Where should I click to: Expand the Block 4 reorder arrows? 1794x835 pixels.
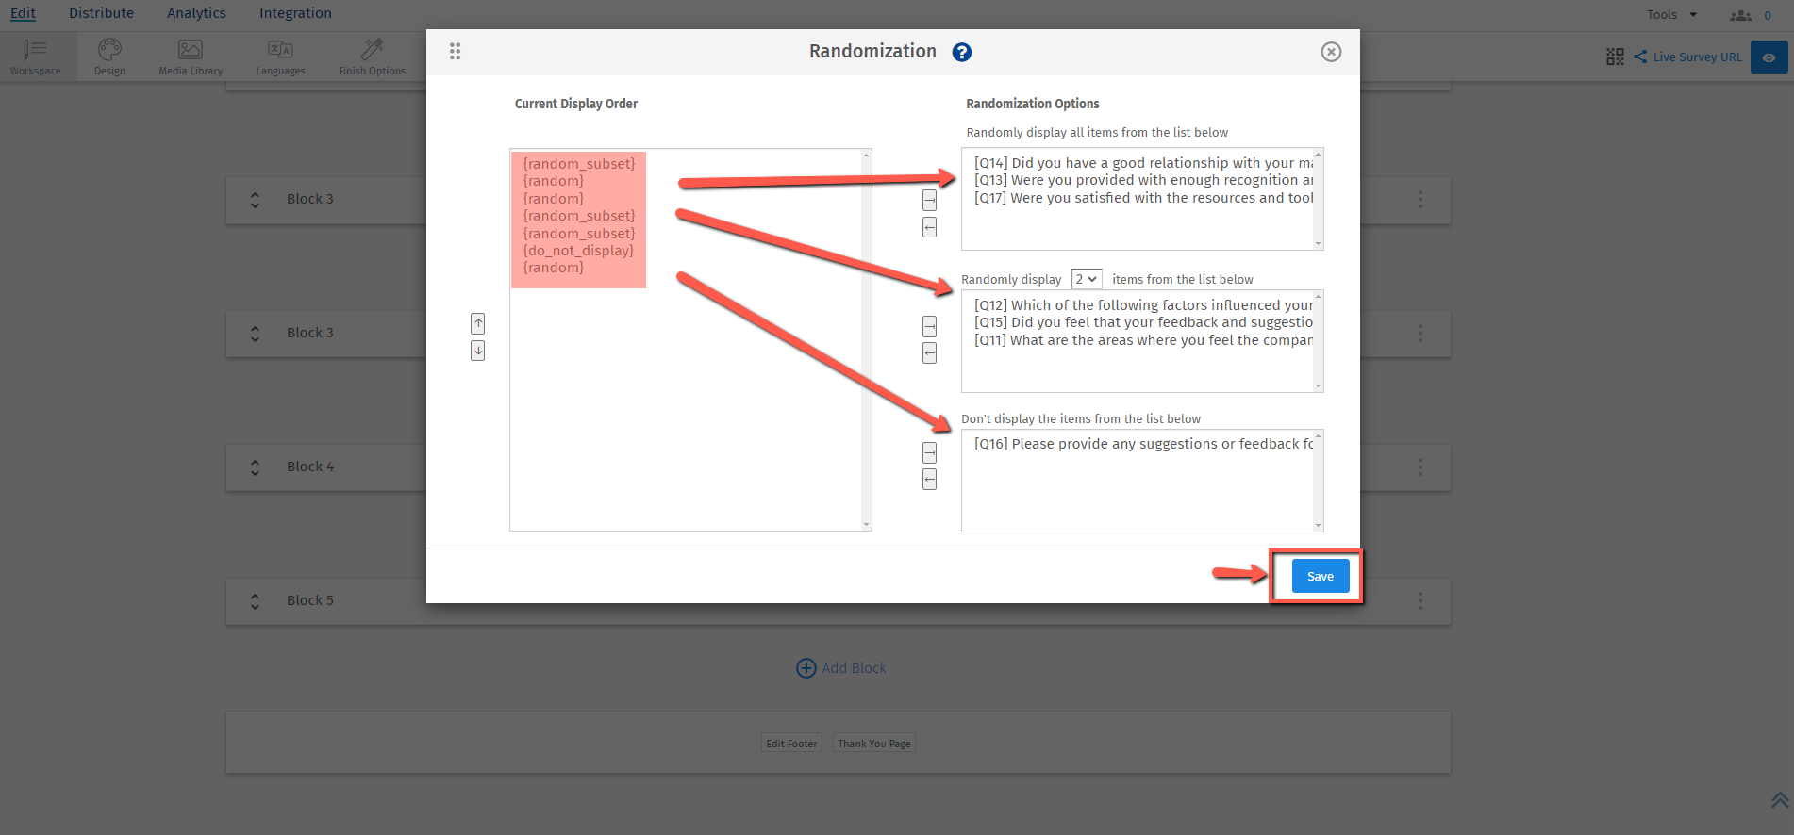(x=255, y=467)
